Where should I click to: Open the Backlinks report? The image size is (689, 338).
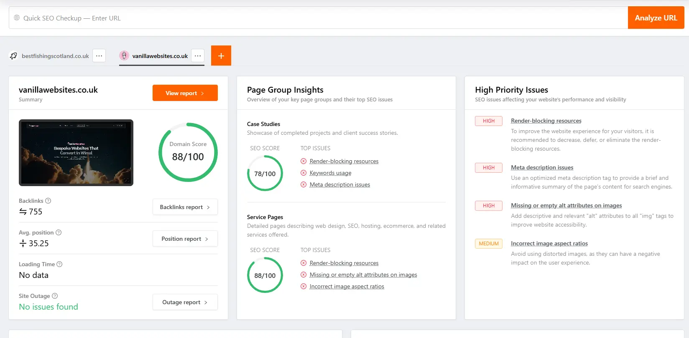click(x=185, y=207)
